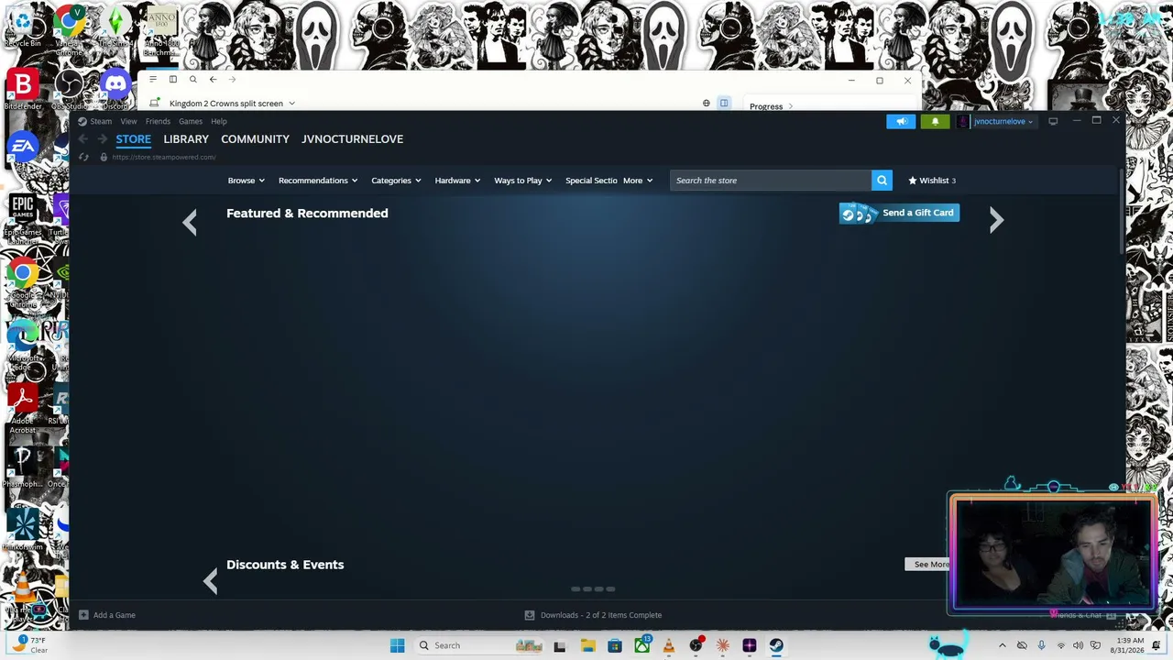Show next featured game in carousel
Screen dimensions: 1173x660
996,220
